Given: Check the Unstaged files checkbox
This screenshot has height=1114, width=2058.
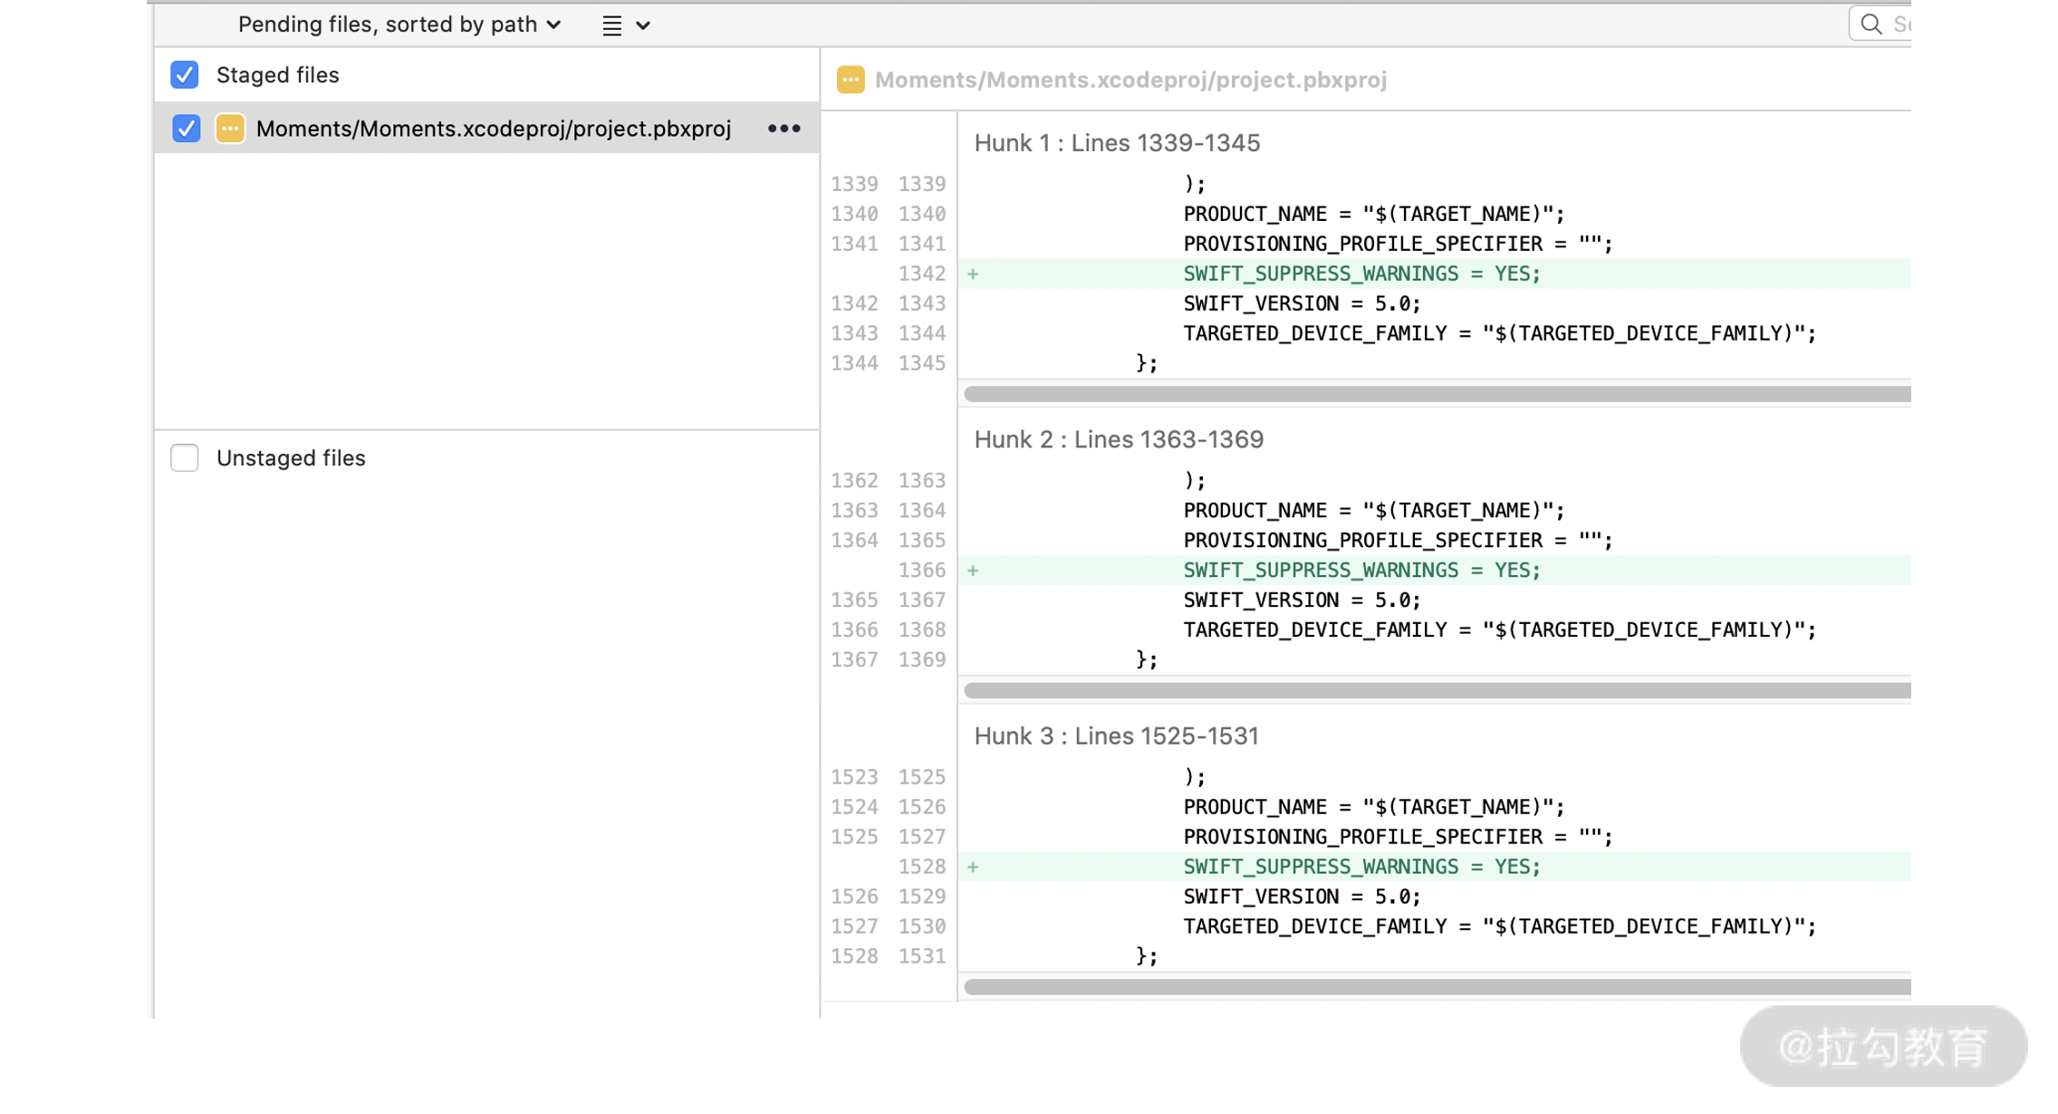Looking at the screenshot, I should pyautogui.click(x=185, y=457).
